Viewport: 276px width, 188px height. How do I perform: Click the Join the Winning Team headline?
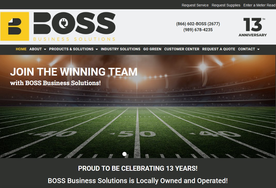(74, 72)
